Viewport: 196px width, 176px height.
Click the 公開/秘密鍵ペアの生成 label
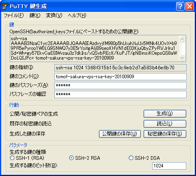34,114
